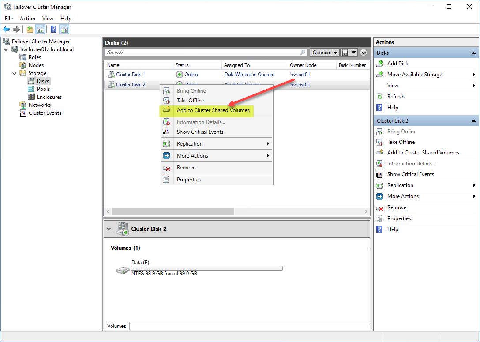Image resolution: width=480 pixels, height=342 pixels.
Task: Open the Help menu
Action: point(66,19)
